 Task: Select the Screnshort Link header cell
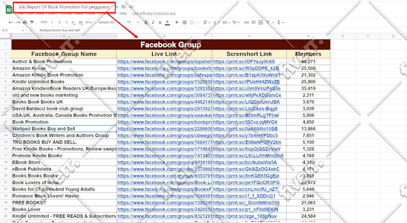[249, 54]
